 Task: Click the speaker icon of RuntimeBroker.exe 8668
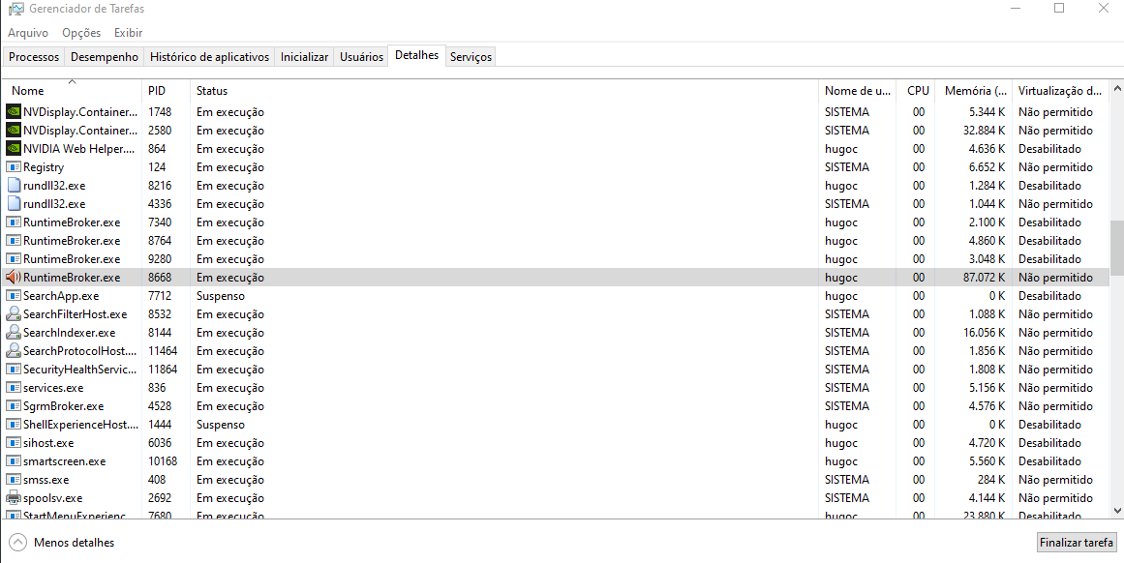[x=14, y=278]
